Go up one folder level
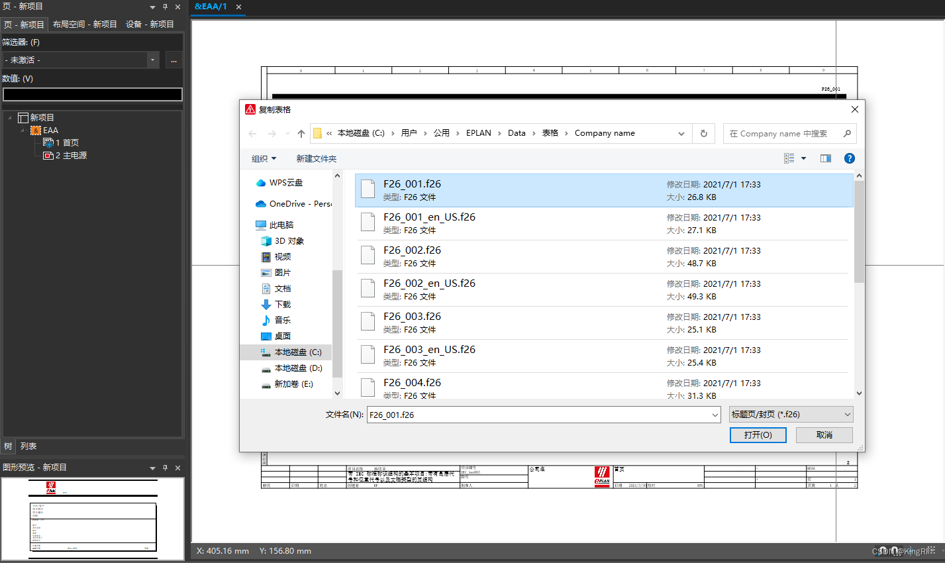The height and width of the screenshot is (563, 945). [x=301, y=133]
